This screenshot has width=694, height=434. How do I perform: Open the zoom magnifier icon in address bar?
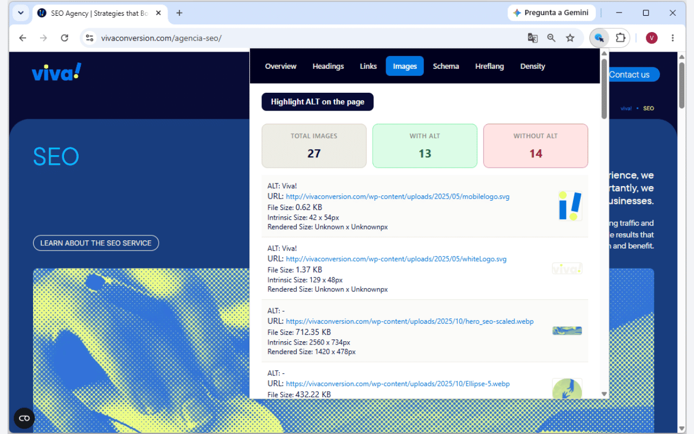tap(551, 38)
